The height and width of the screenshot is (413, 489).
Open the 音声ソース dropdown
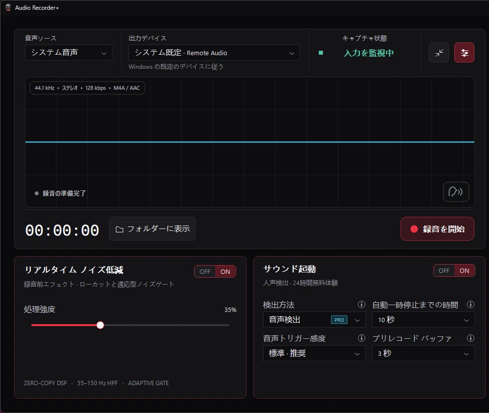pyautogui.click(x=68, y=53)
